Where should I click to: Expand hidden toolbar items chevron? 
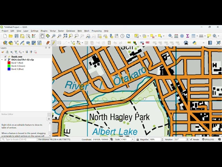[204, 43]
